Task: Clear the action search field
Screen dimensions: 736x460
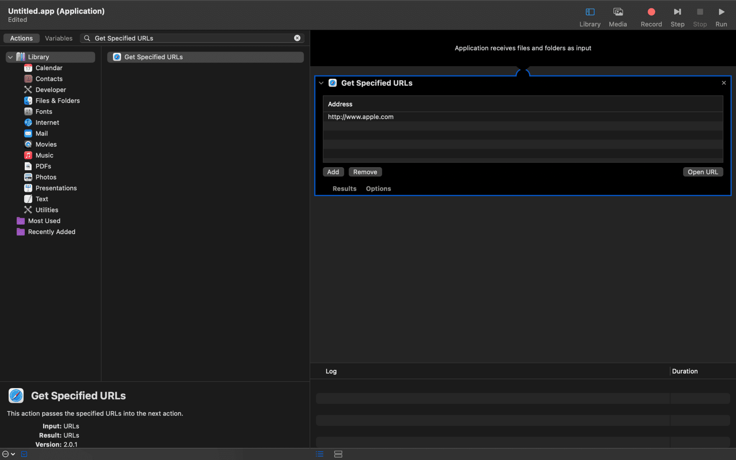Action: pos(297,38)
